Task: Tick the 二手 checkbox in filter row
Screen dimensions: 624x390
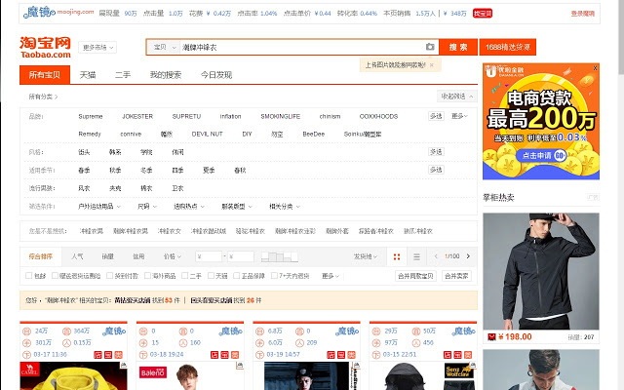Action: tap(184, 275)
